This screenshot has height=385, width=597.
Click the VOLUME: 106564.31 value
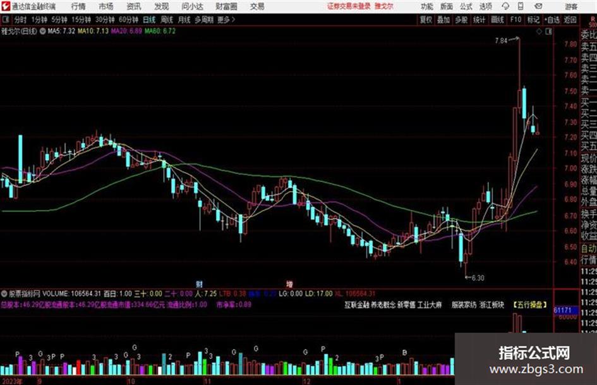[x=71, y=294]
